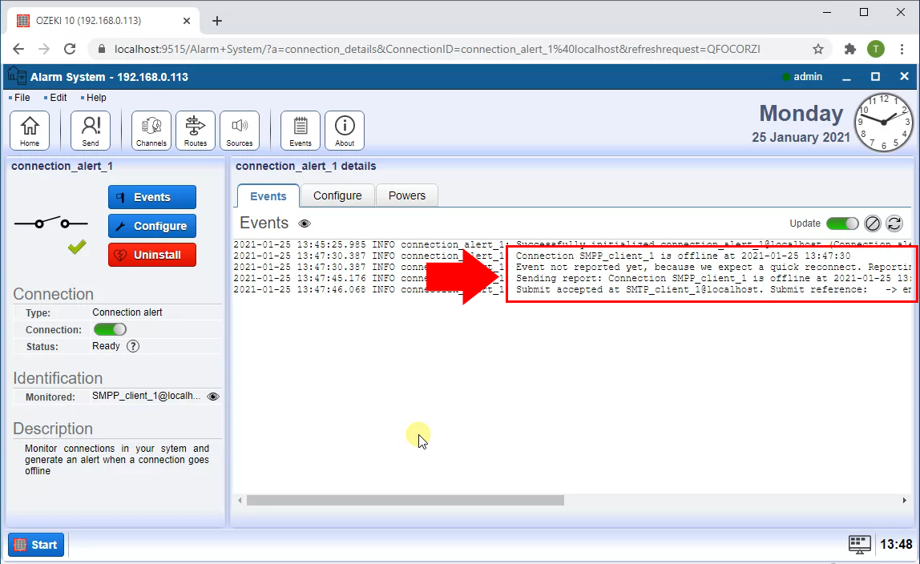Viewport: 920px width, 564px height.
Task: Click the eye icon beside Monitored connection
Action: click(213, 397)
